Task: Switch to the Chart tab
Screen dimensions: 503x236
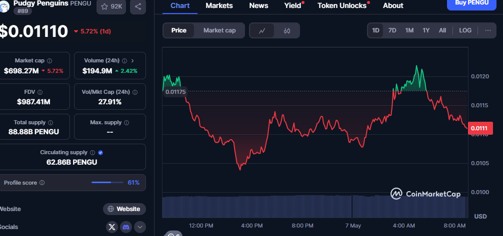Action: (180, 6)
